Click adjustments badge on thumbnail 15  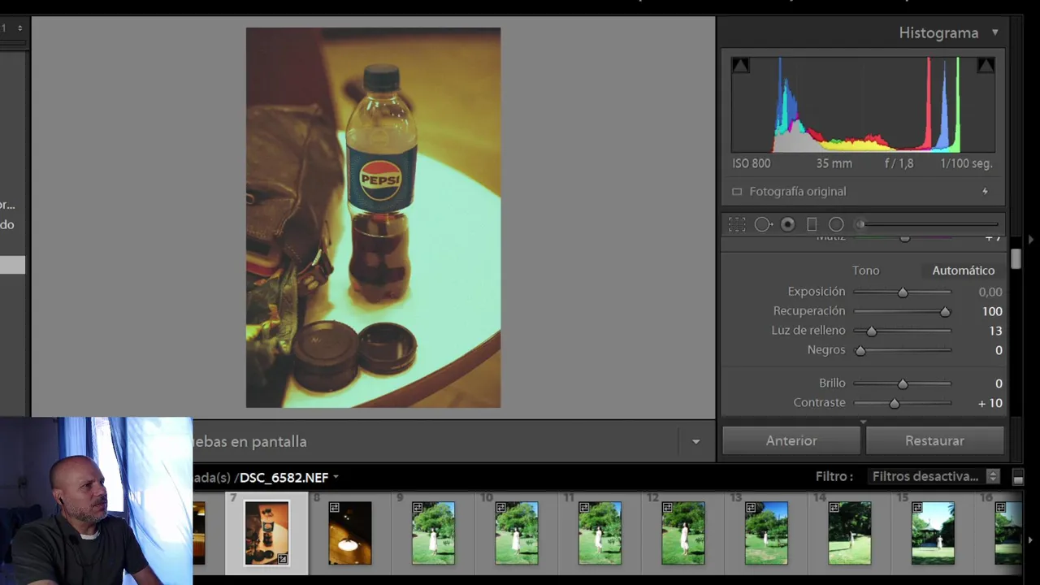[917, 508]
